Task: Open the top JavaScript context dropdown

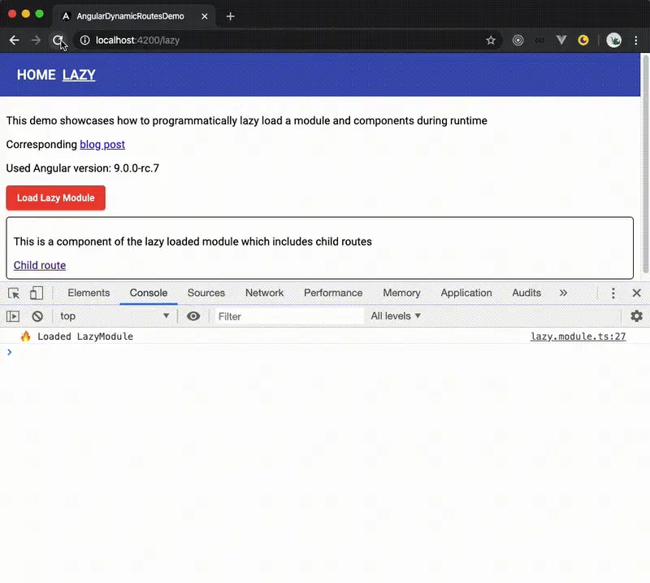Action: [x=114, y=316]
